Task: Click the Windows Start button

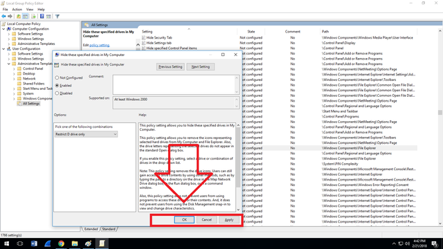Action: [6, 243]
